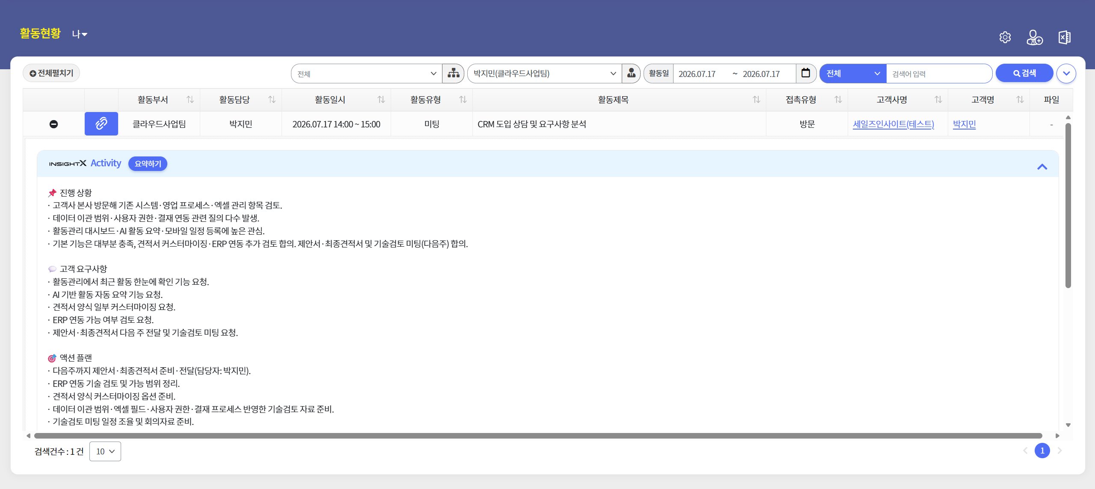Collapse the InsightX Activity panel
Image resolution: width=1095 pixels, height=489 pixels.
[x=1042, y=167]
